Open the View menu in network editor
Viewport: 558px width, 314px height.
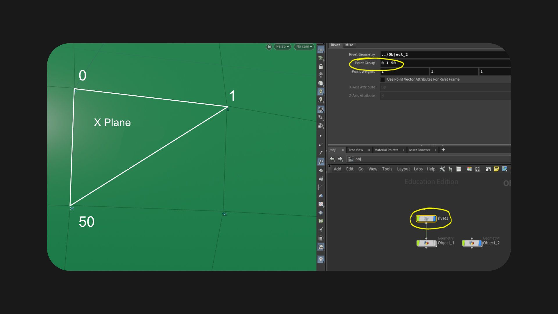click(x=373, y=169)
